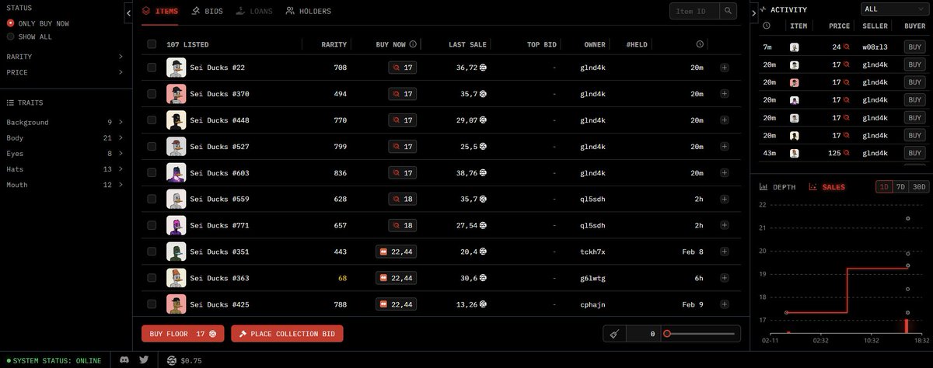Select Show All status option
Viewport: 933px width, 368px height.
[30, 36]
